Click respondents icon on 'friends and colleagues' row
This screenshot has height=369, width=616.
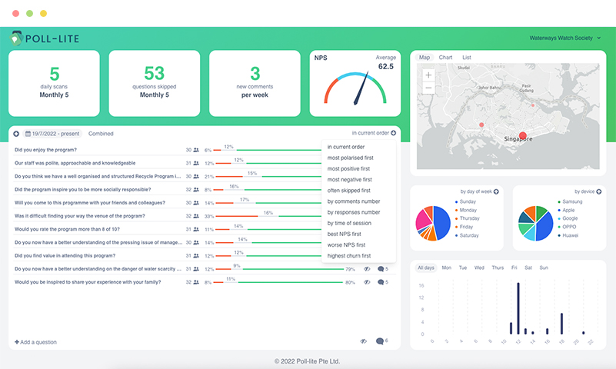(196, 202)
